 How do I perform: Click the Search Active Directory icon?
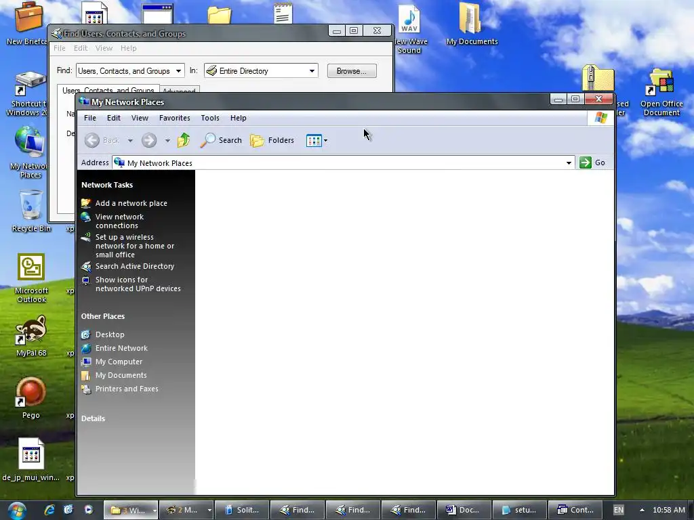(x=86, y=267)
